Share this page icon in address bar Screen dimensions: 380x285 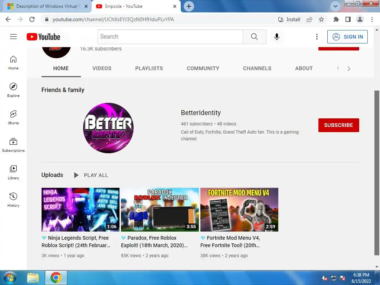[309, 19]
